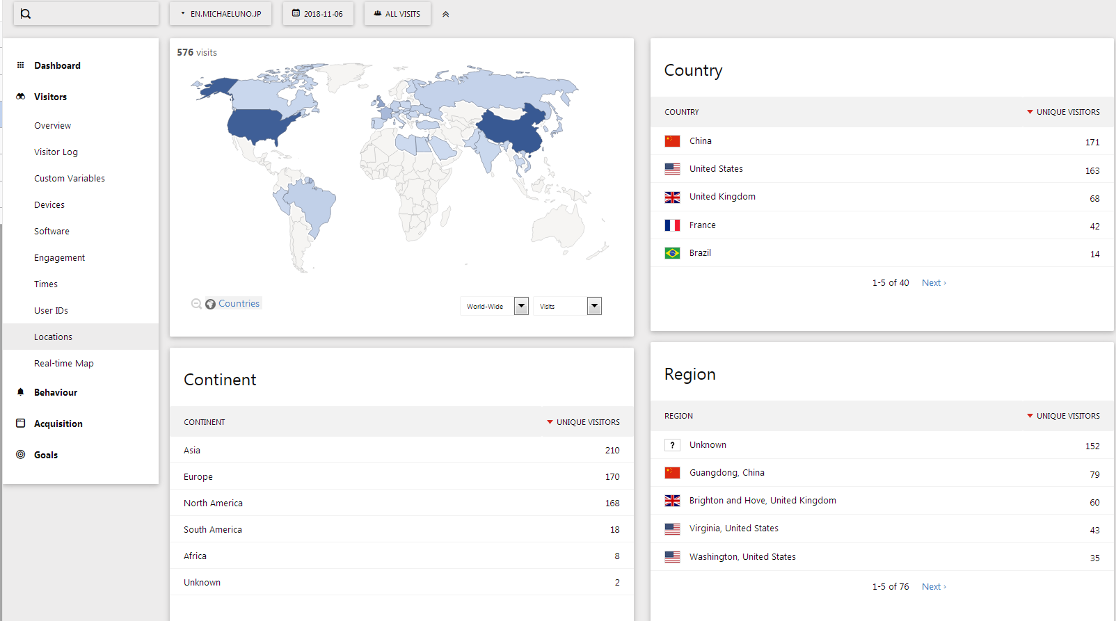Image resolution: width=1116 pixels, height=621 pixels.
Task: Click the Behaviour bell icon
Action: coord(21,392)
